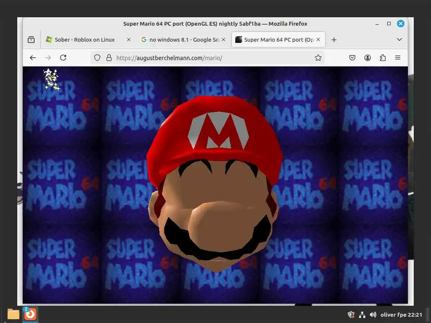Close the Super Mario 64 PC port tab
Image resolution: width=431 pixels, height=323 pixels.
(x=318, y=40)
